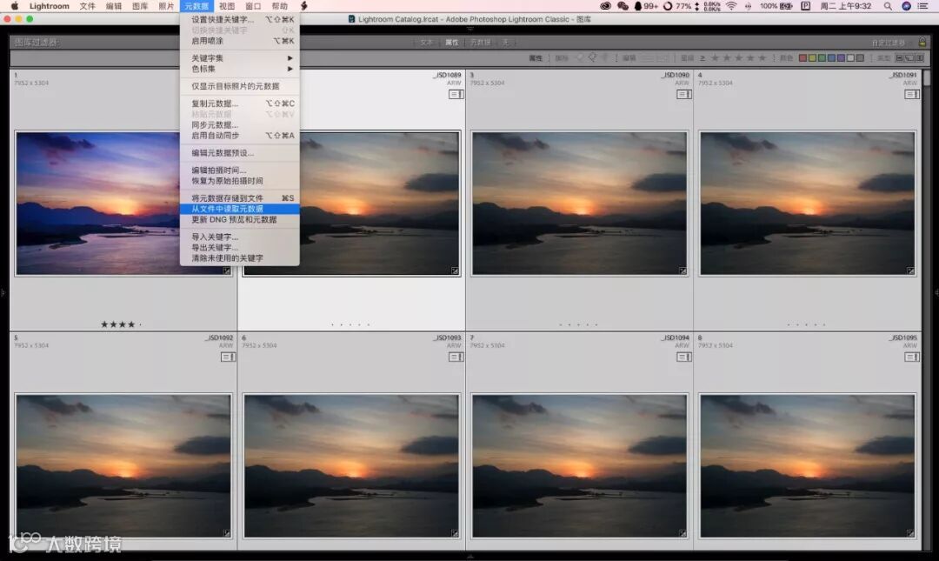This screenshot has height=561, width=939.
Task: Click Wi-Fi status icon
Action: [731, 6]
